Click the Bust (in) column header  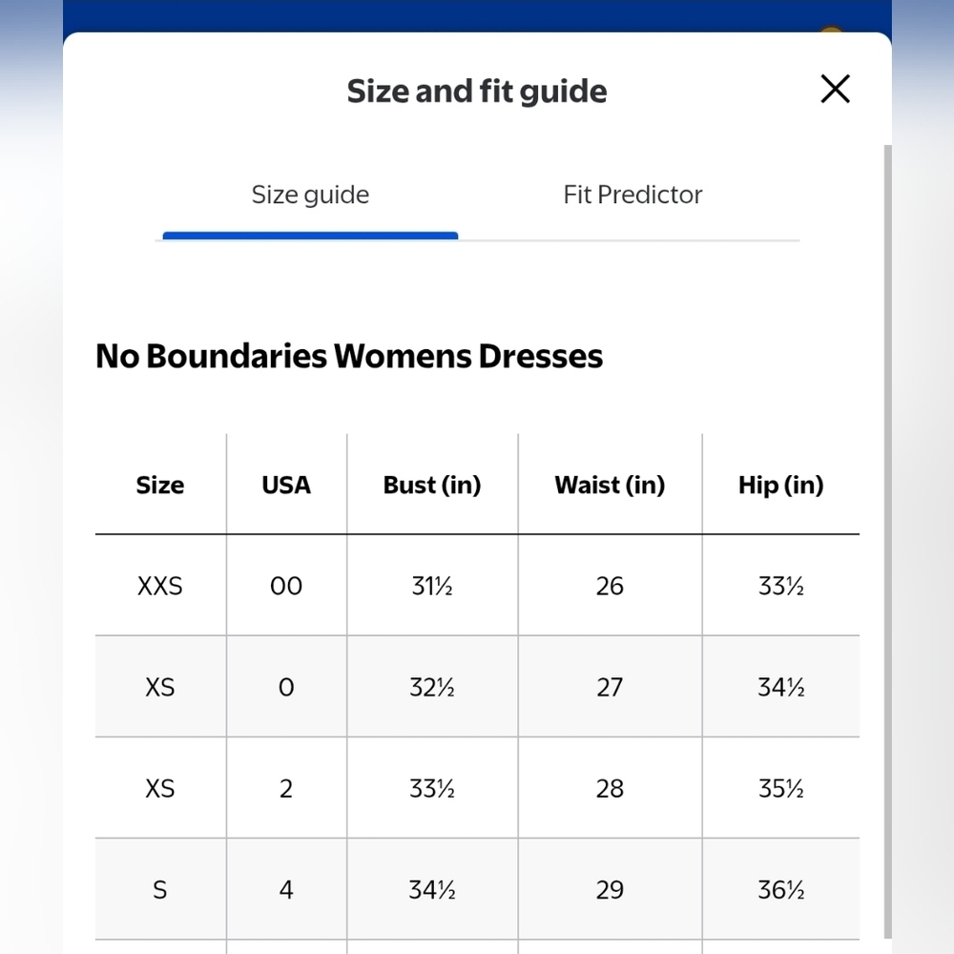click(x=432, y=485)
